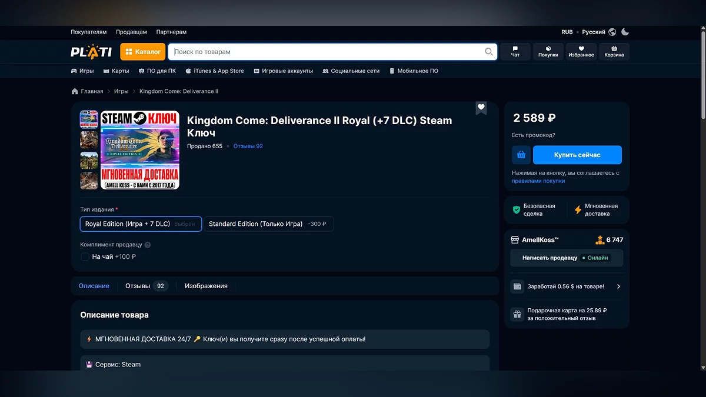
Task: Click inside the product search field
Action: coord(327,52)
